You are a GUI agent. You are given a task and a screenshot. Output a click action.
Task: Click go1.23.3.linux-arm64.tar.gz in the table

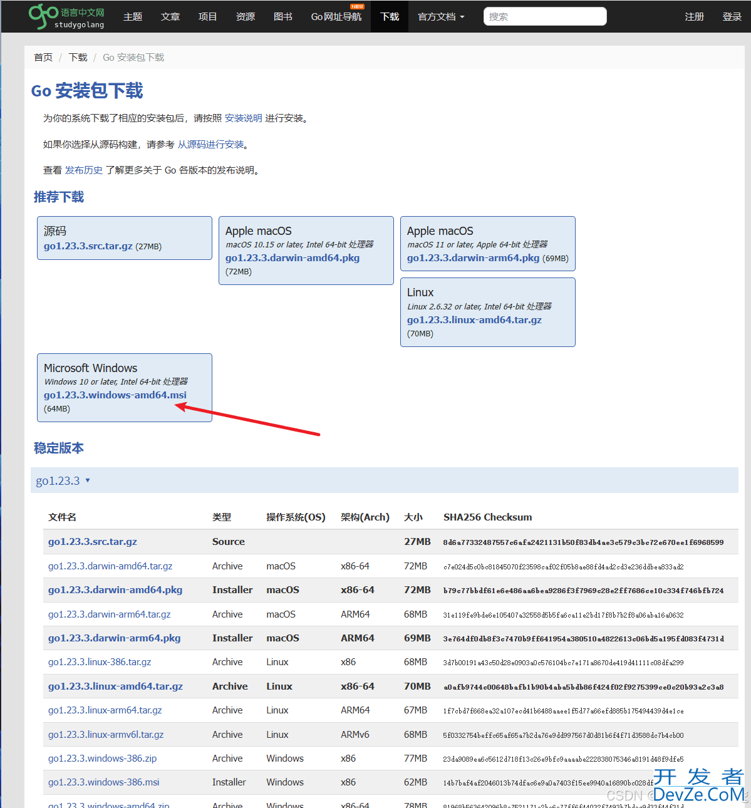(105, 710)
